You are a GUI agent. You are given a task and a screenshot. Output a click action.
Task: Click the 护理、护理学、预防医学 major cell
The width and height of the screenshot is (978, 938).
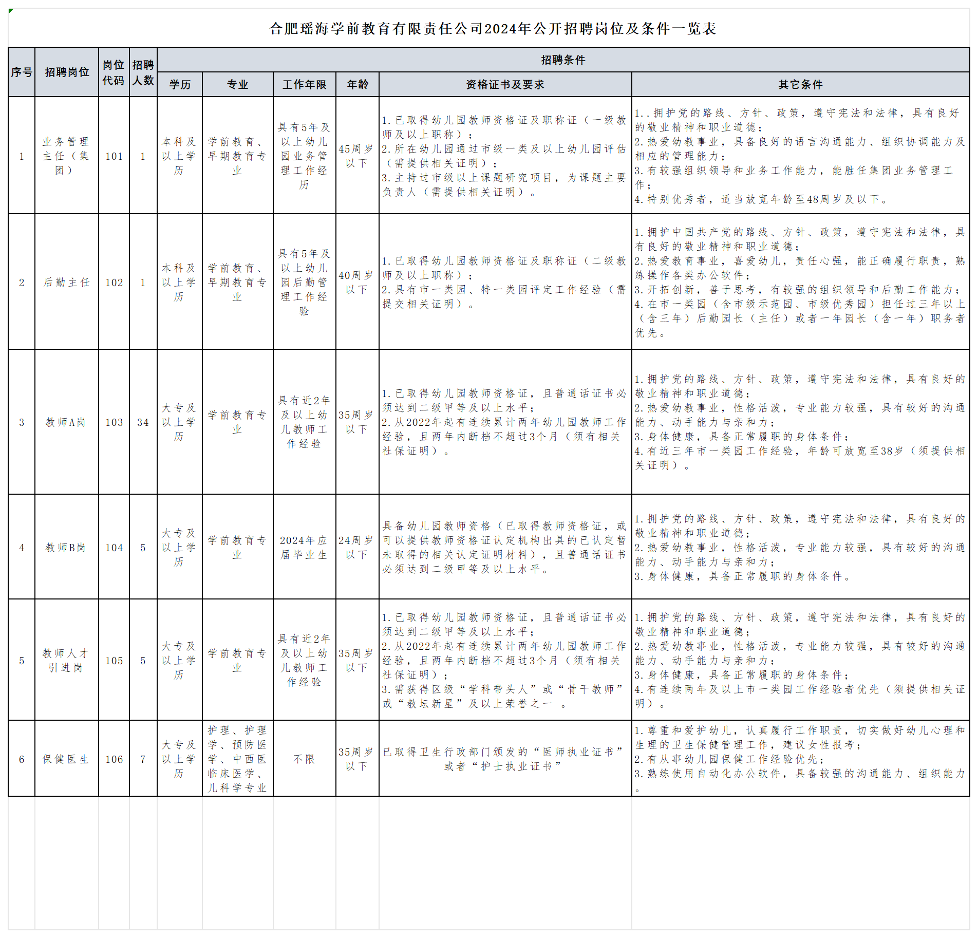click(238, 759)
